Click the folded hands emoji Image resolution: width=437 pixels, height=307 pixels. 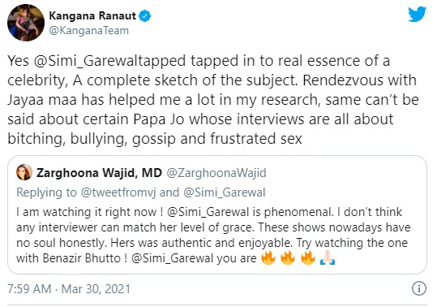(x=328, y=257)
